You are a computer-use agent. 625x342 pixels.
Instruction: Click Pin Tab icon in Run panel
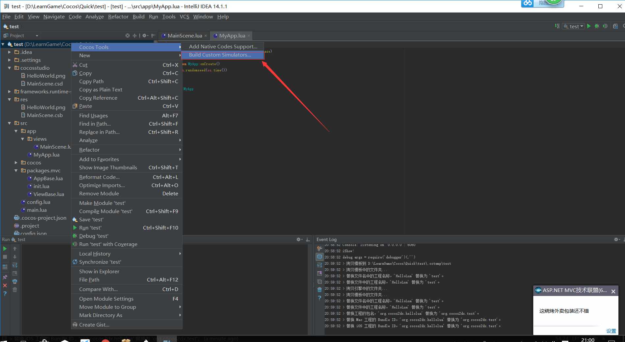click(x=5, y=277)
